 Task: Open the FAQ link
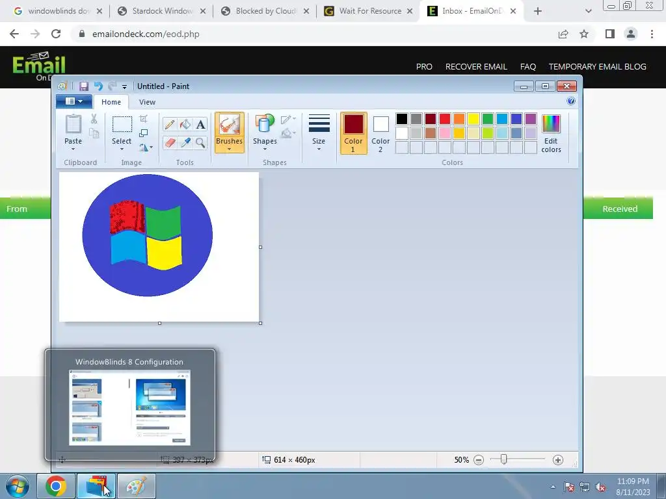pos(528,67)
